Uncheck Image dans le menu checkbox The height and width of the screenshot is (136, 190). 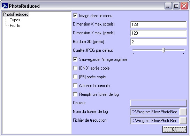tap(75, 16)
